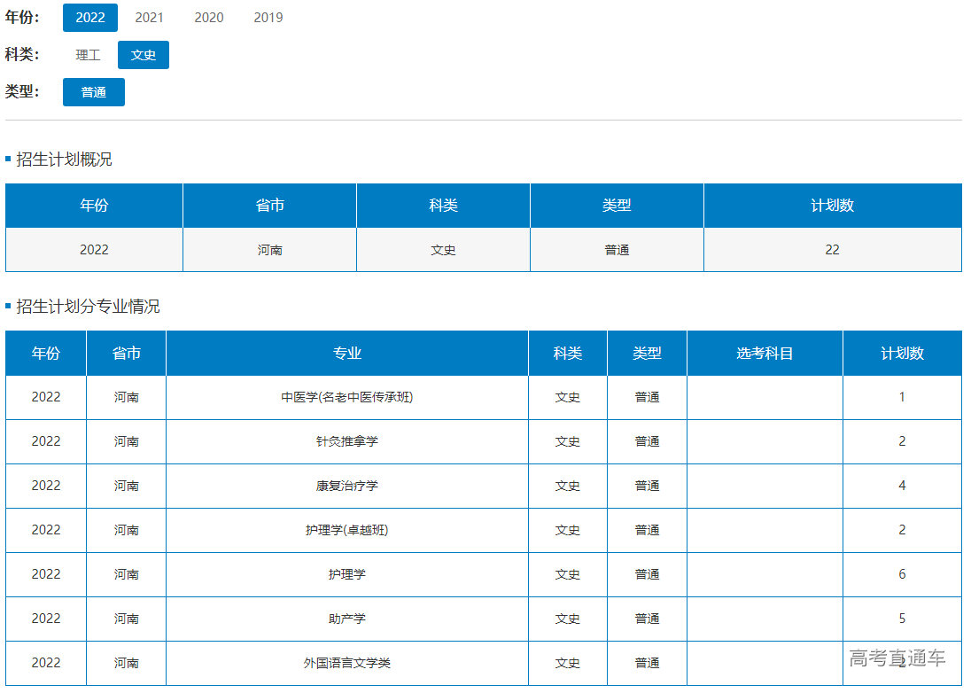The image size is (971, 693).
Task: Click the 专业 column header
Action: [346, 354]
